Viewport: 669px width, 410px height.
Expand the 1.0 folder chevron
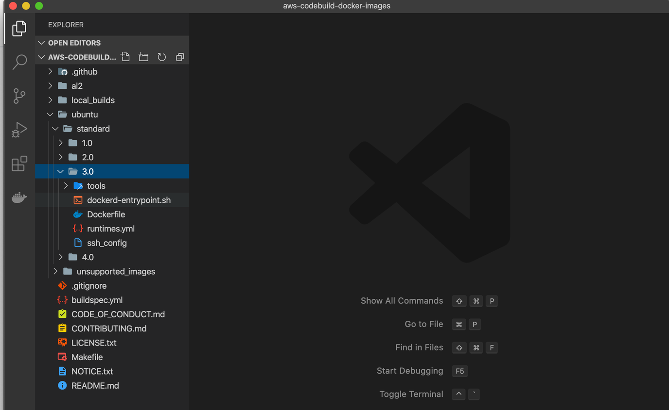point(61,143)
